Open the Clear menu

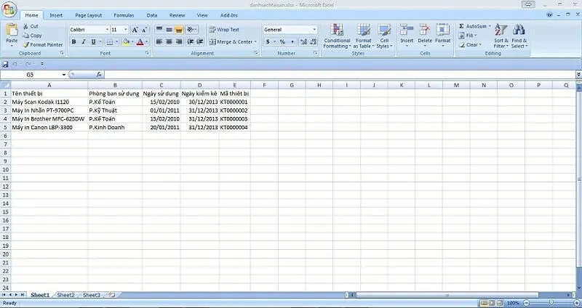pyautogui.click(x=470, y=45)
